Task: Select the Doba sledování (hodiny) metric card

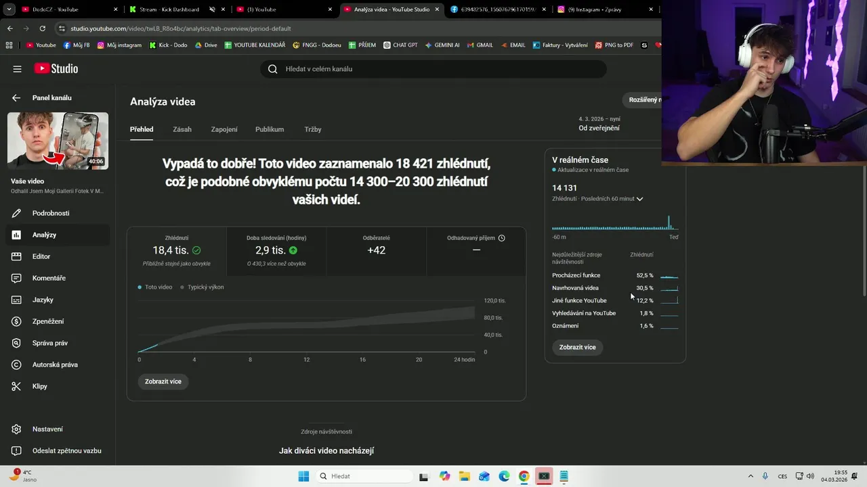Action: point(276,251)
